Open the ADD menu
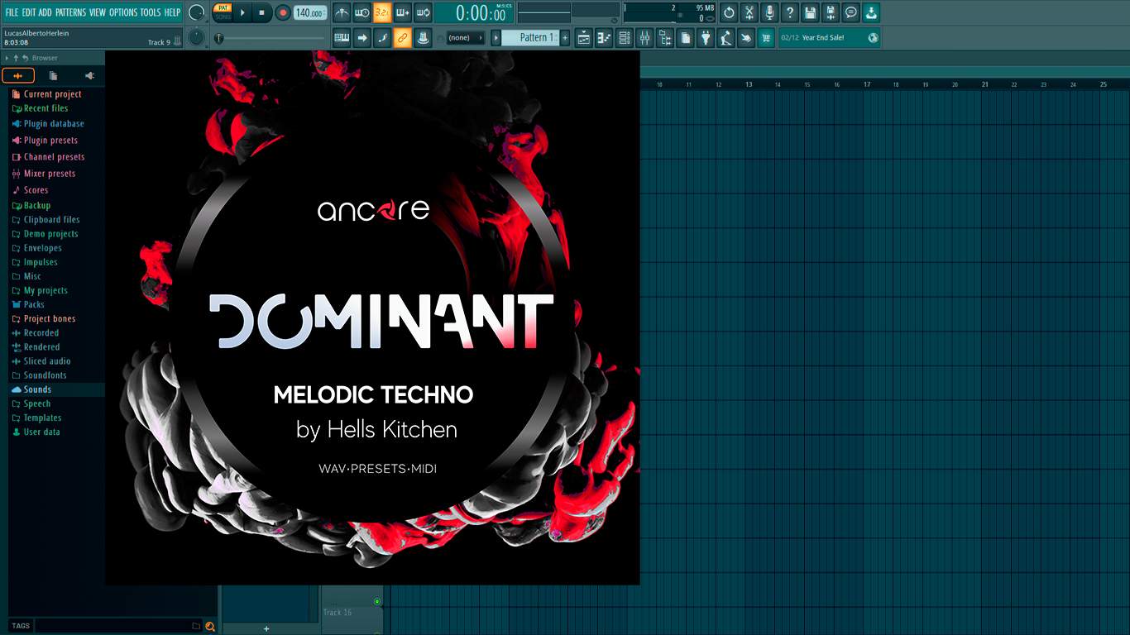The image size is (1130, 635). pos(45,12)
